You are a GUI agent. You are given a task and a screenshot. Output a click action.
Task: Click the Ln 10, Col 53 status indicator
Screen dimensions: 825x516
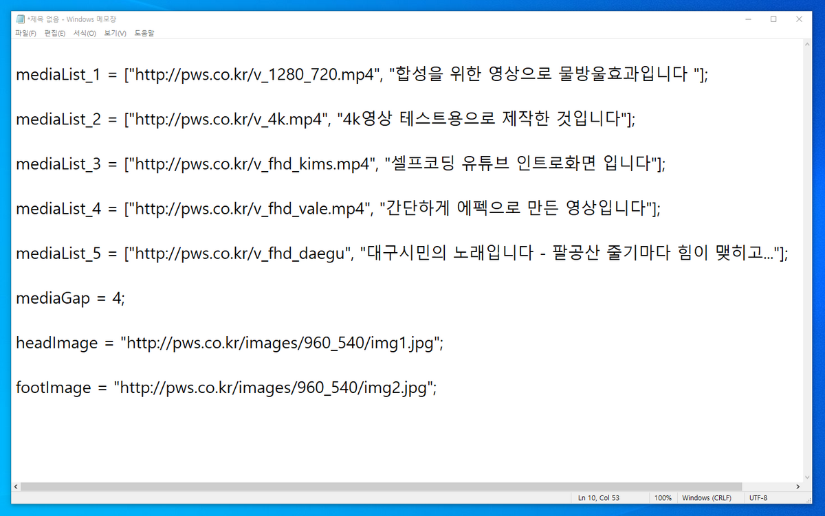[x=597, y=497]
